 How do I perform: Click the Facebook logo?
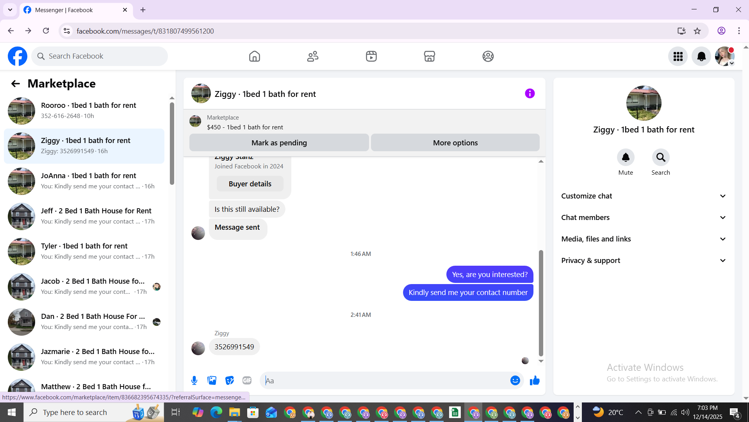tap(18, 56)
